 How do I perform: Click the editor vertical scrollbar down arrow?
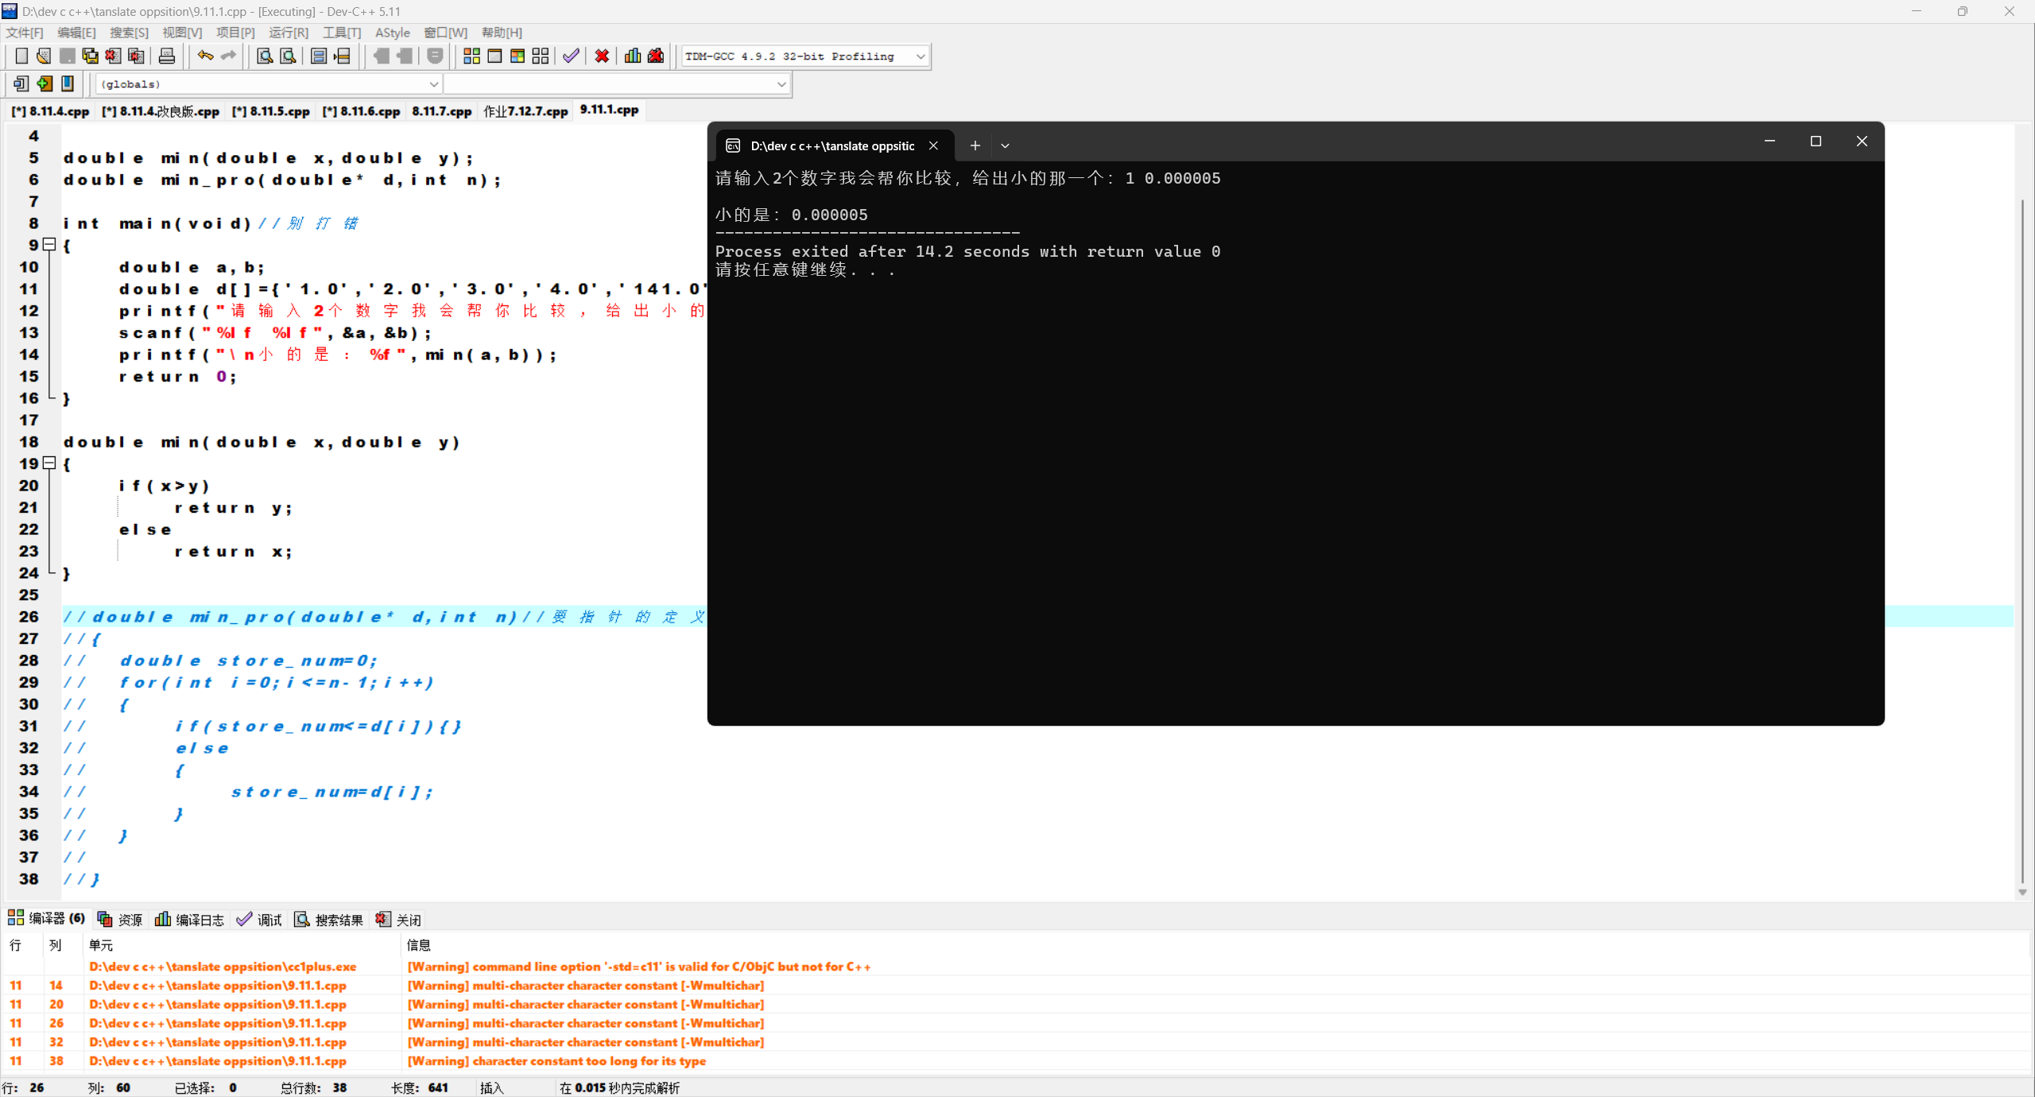click(2022, 893)
